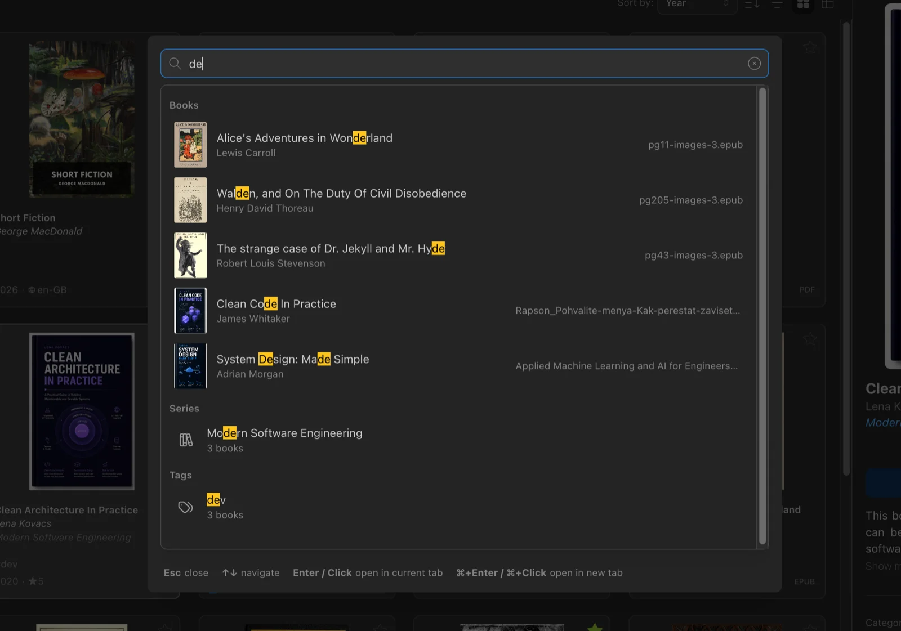Toggle sort direction icon in toolbar
This screenshot has height=631, width=901.
(752, 5)
